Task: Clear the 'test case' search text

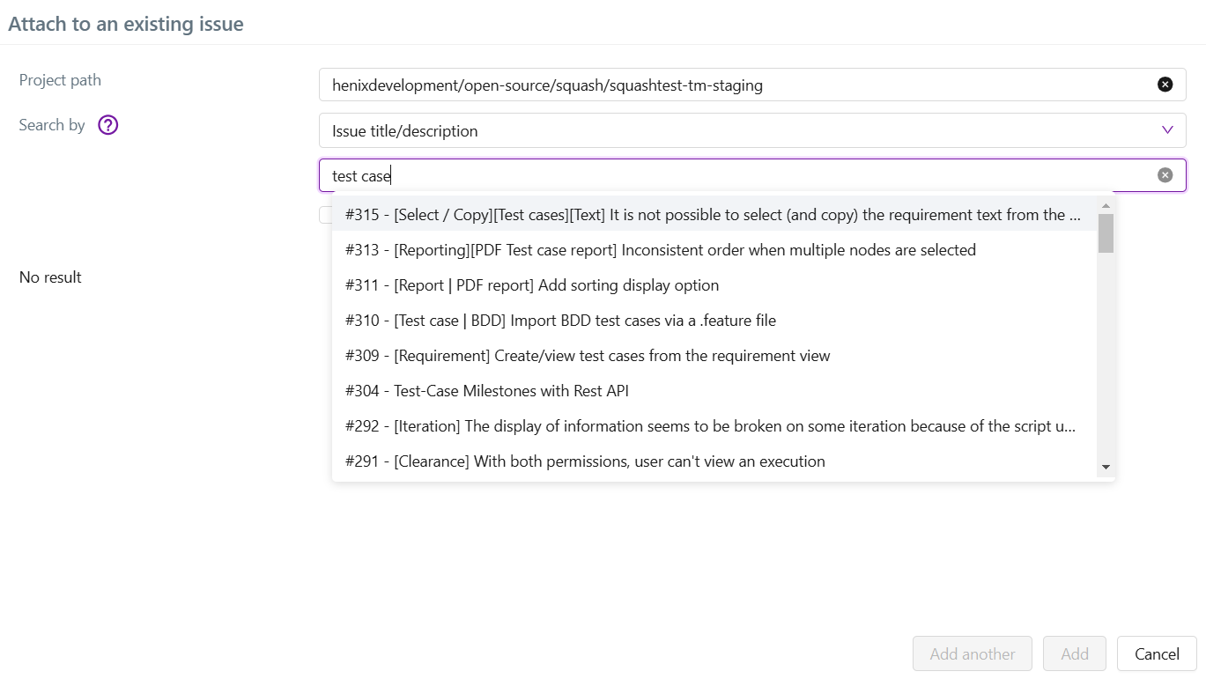Action: [x=1165, y=174]
